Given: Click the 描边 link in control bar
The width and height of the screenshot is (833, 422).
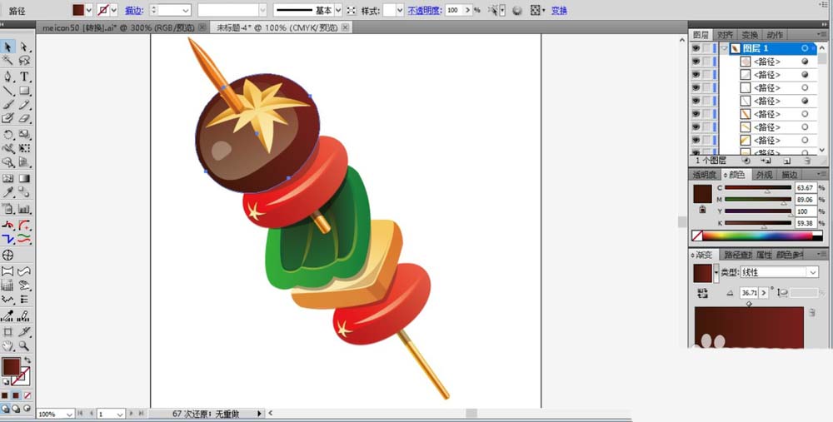Looking at the screenshot, I should tap(134, 10).
